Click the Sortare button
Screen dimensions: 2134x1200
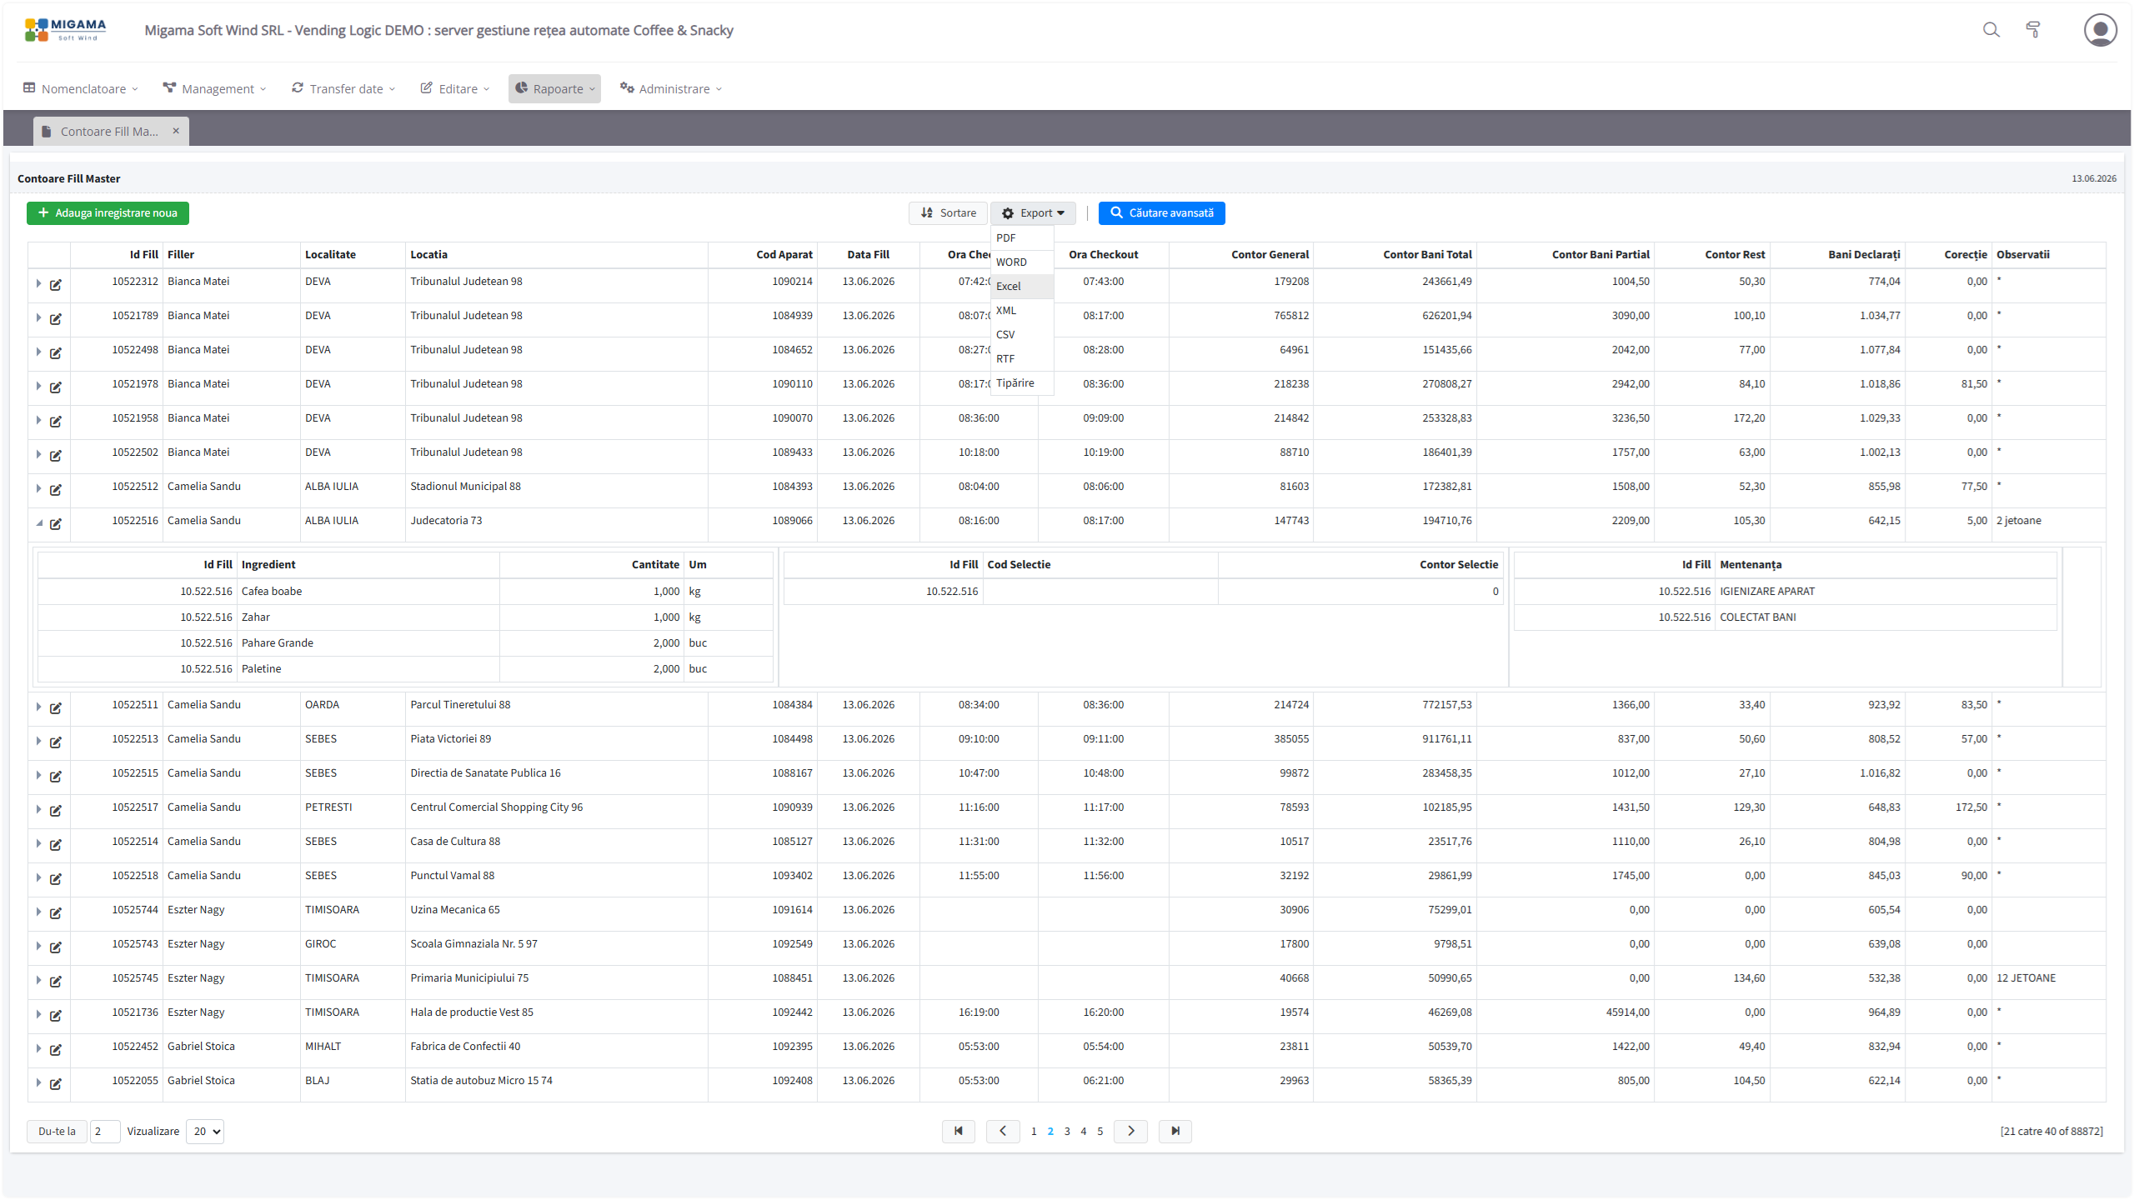[949, 213]
